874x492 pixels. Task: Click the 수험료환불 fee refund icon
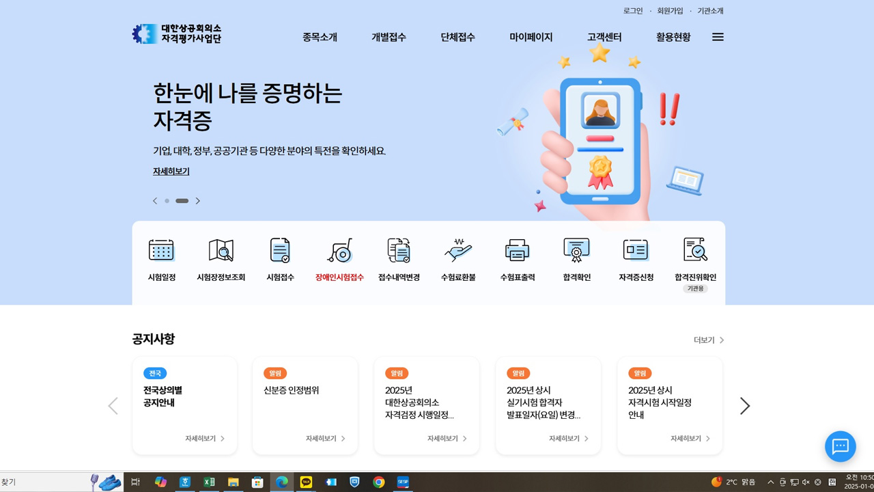point(457,260)
